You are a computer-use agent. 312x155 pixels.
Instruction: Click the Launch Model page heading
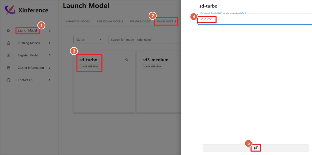coord(86,5)
